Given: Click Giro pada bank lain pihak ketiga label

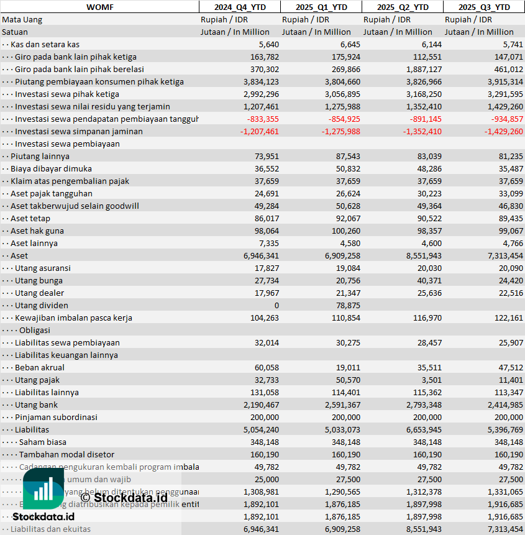Looking at the screenshot, I should coord(76,57).
